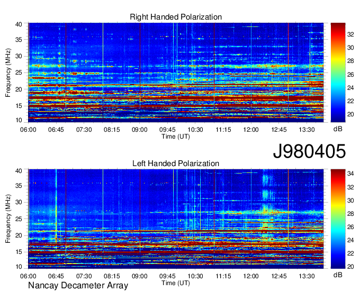Screen dimensions: 360x292
Task: Click the "06:45" time tick of Right Handed plot
Action: tap(56, 130)
